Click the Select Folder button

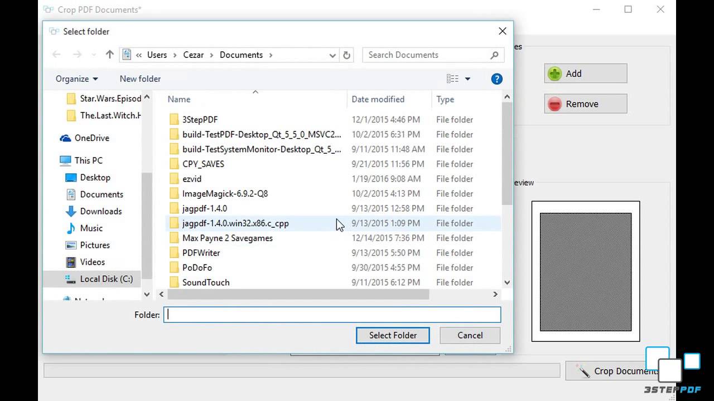[393, 335]
